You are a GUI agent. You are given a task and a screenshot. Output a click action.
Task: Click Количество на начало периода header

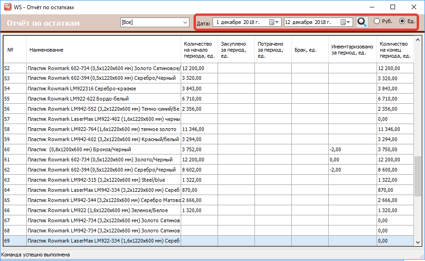pos(199,50)
